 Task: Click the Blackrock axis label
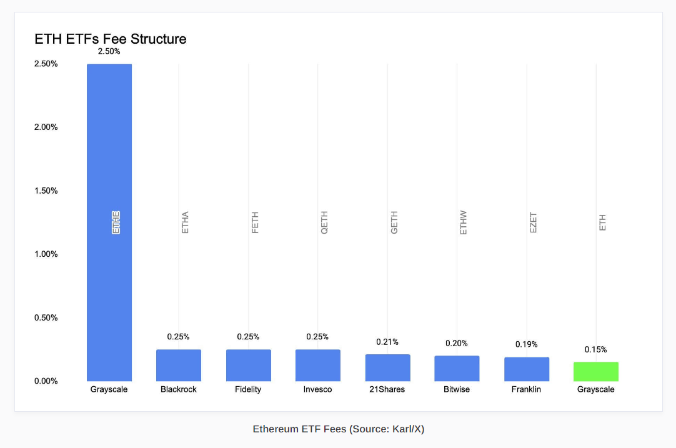coord(179,389)
